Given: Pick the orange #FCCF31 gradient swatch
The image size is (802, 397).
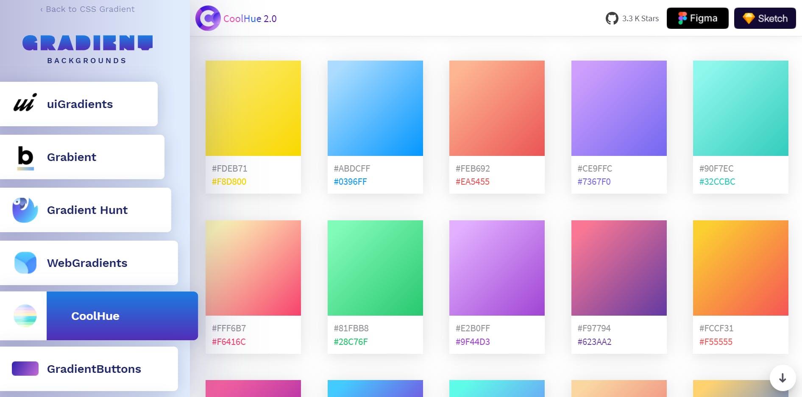Looking at the screenshot, I should pyautogui.click(x=741, y=268).
